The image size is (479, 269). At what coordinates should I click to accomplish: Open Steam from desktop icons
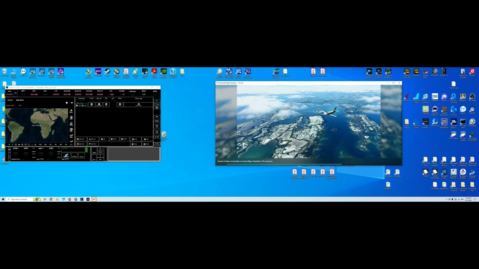107,71
